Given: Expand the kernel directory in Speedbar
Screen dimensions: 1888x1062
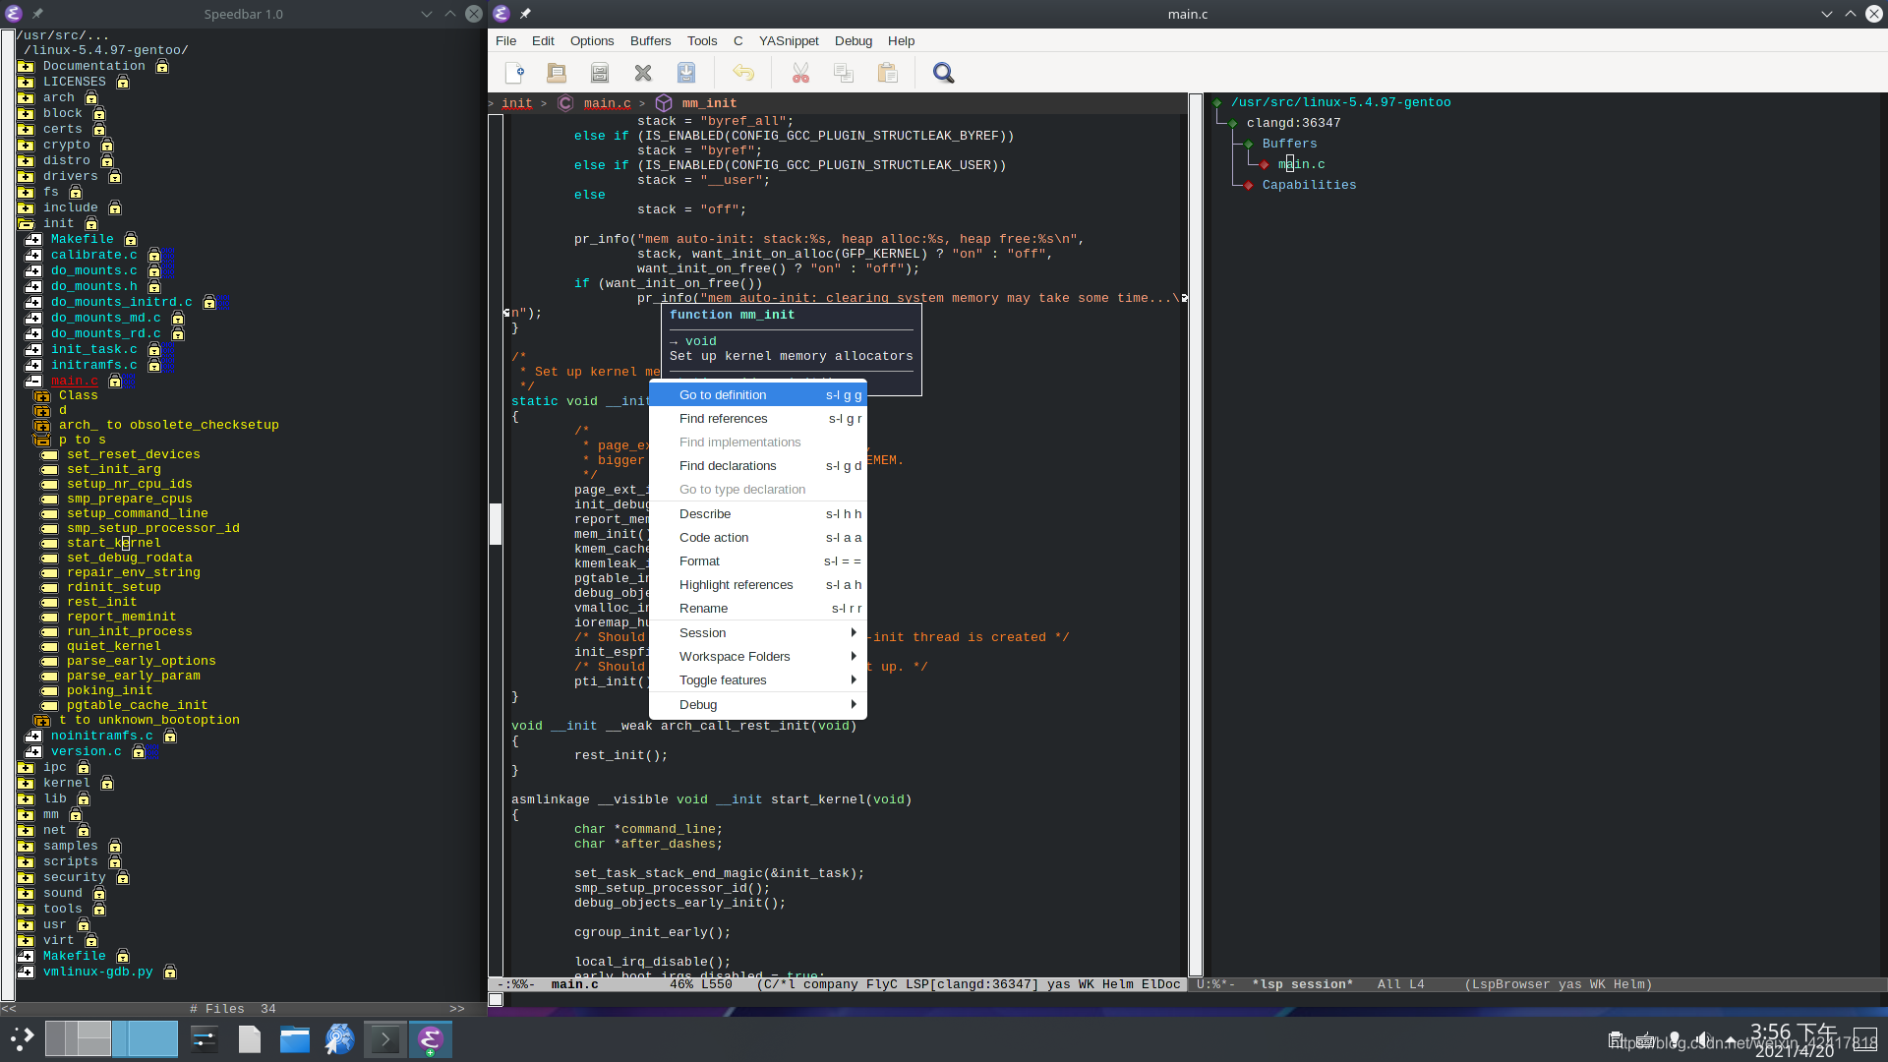Looking at the screenshot, I should [x=26, y=783].
